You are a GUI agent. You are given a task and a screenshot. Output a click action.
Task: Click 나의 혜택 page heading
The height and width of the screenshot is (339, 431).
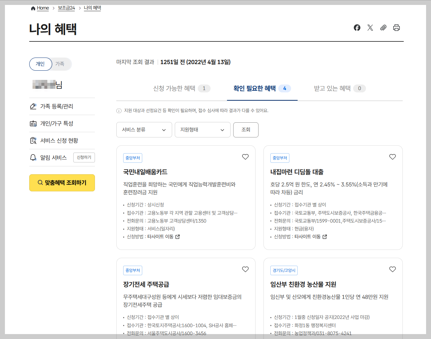[x=53, y=29]
